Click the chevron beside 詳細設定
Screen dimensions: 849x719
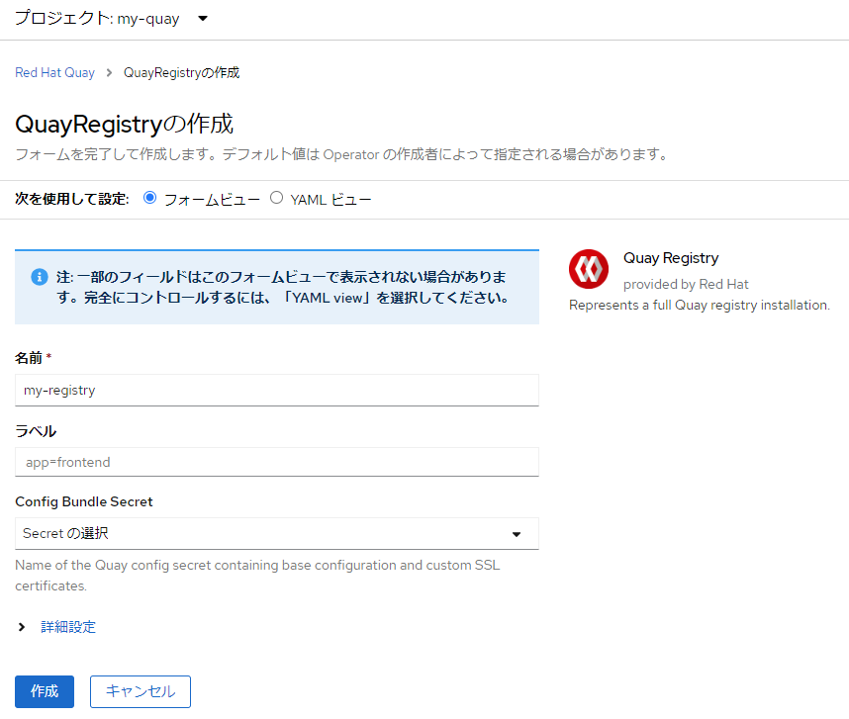21,626
